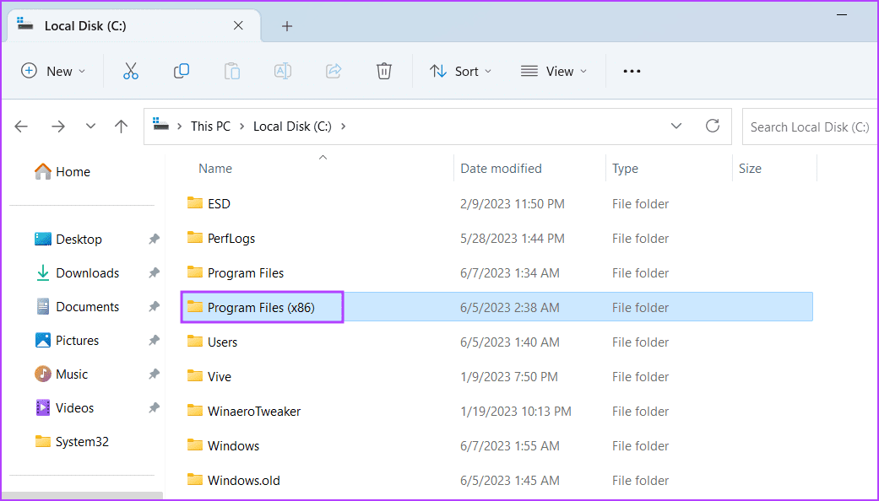Sort by the Name column header
Viewport: 879px width, 501px height.
[215, 169]
